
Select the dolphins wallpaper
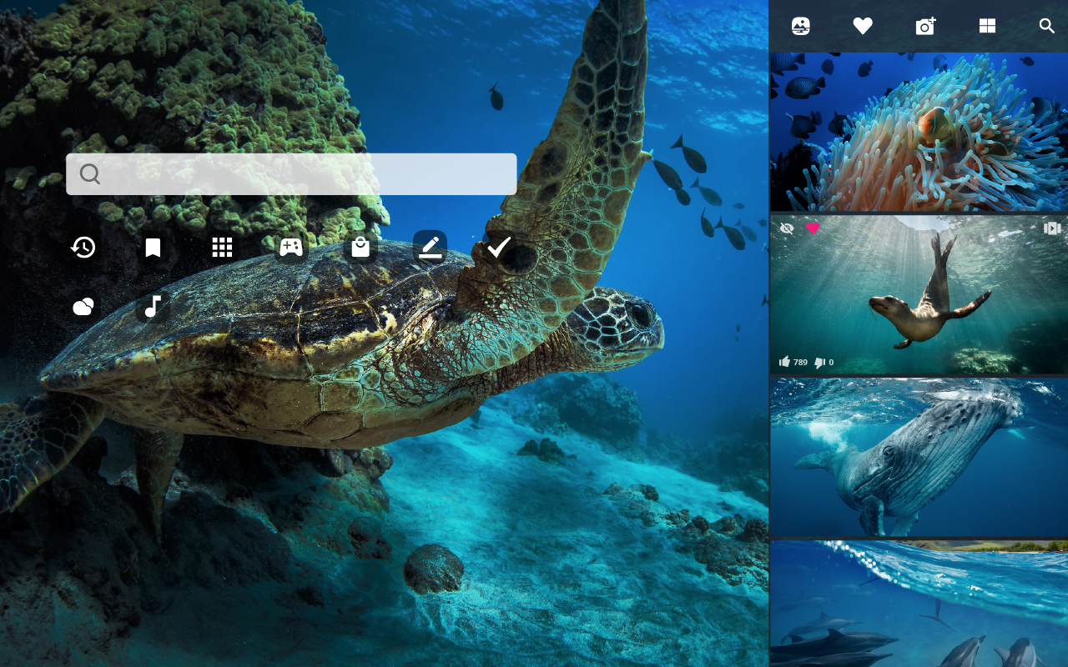(x=919, y=604)
